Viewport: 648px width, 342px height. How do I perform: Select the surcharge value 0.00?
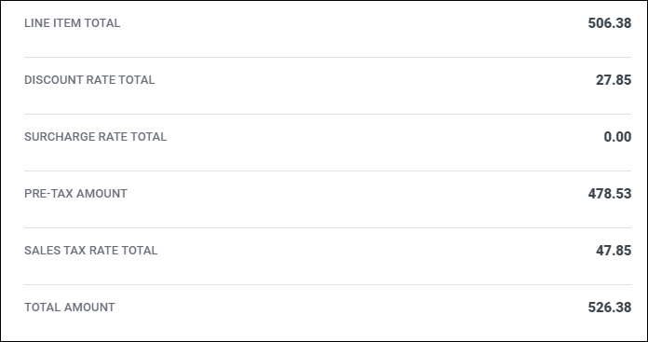[617, 136]
